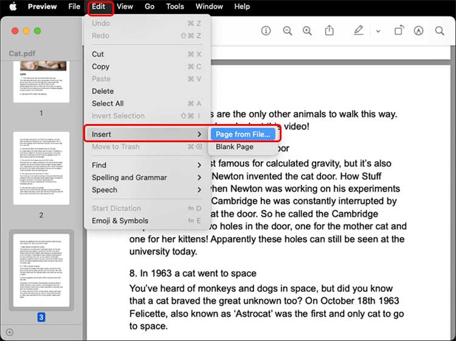Screen dimensions: 456x341
Task: Click the Cat.pdf sidebar title
Action: click(x=22, y=53)
